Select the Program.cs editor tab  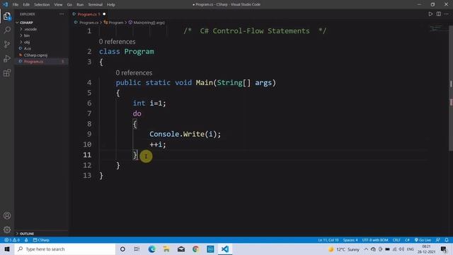86,14
